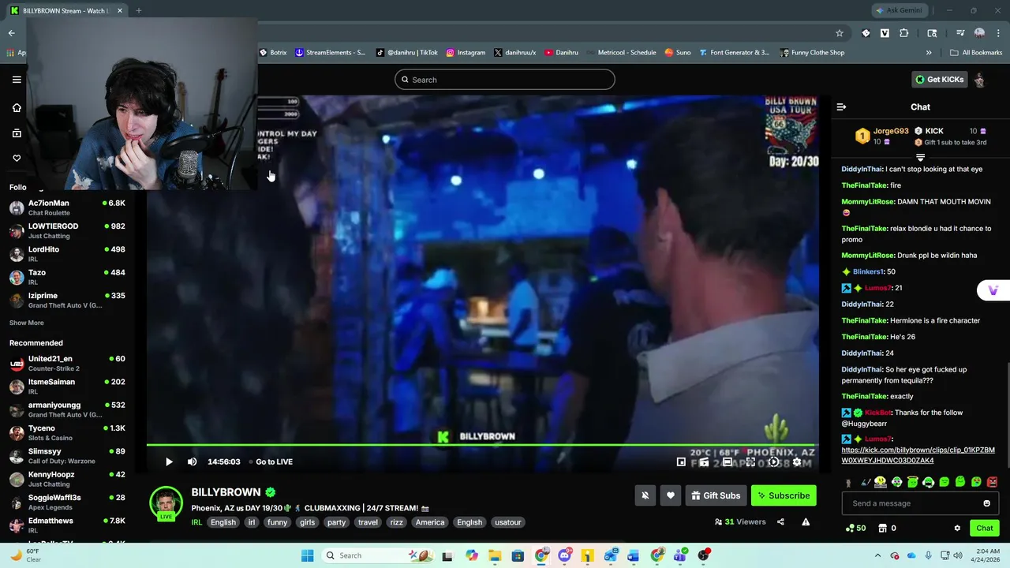Jump to live with Go to LIVE
Image resolution: width=1010 pixels, height=568 pixels.
tap(271, 461)
